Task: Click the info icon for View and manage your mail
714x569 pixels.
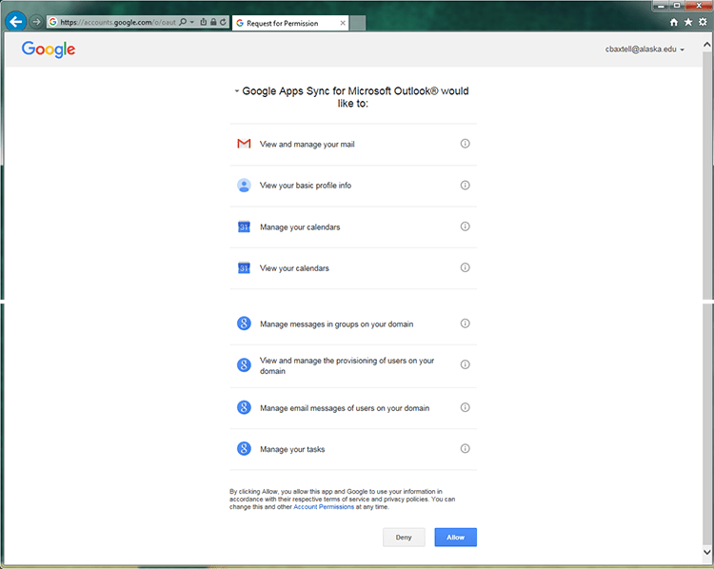Action: point(466,144)
